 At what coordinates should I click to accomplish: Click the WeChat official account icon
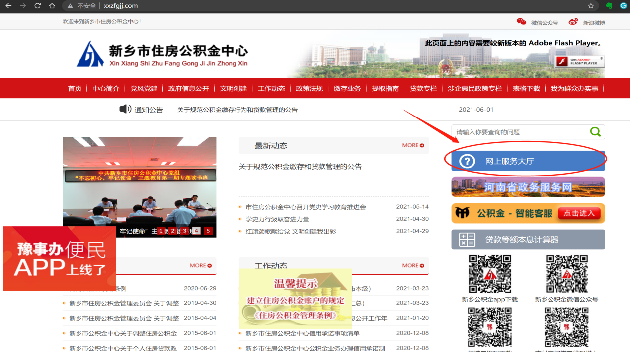521,22
